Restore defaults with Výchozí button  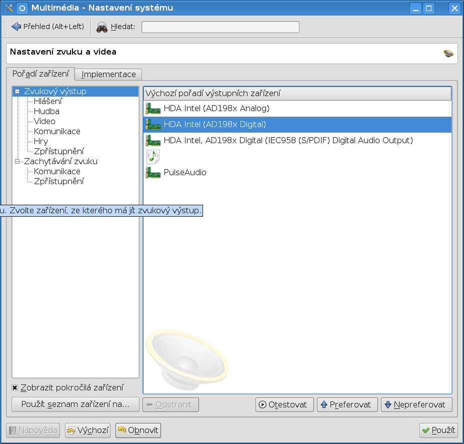point(88,430)
